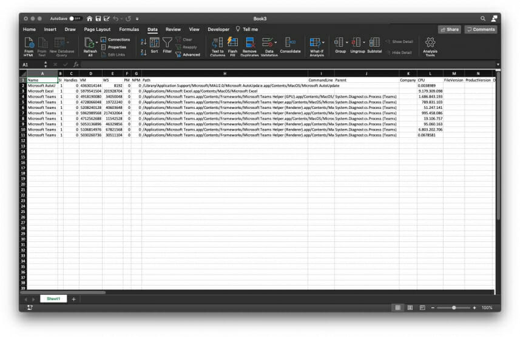Image resolution: width=520 pixels, height=337 pixels.
Task: Open the Quick Access Toolbar customize menu
Action: click(x=137, y=19)
